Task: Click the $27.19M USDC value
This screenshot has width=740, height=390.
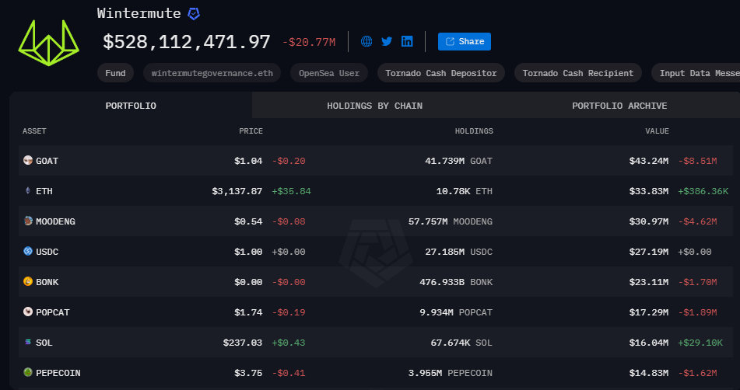Action: 649,252
